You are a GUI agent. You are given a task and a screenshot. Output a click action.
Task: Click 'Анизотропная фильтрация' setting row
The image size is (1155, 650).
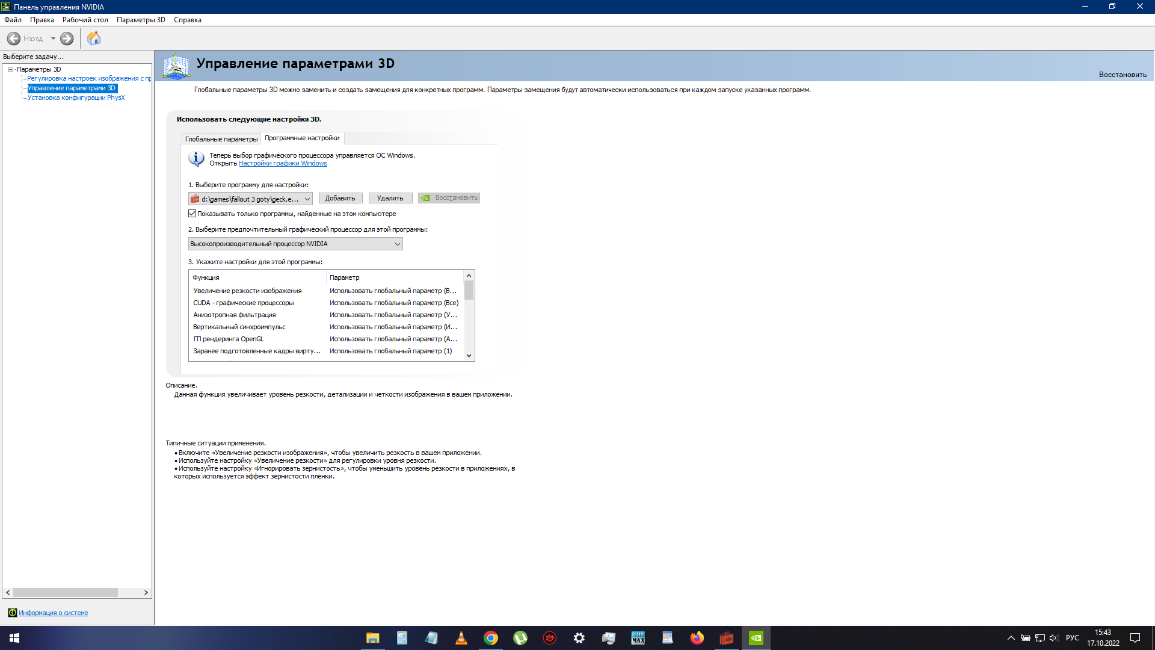coord(235,315)
